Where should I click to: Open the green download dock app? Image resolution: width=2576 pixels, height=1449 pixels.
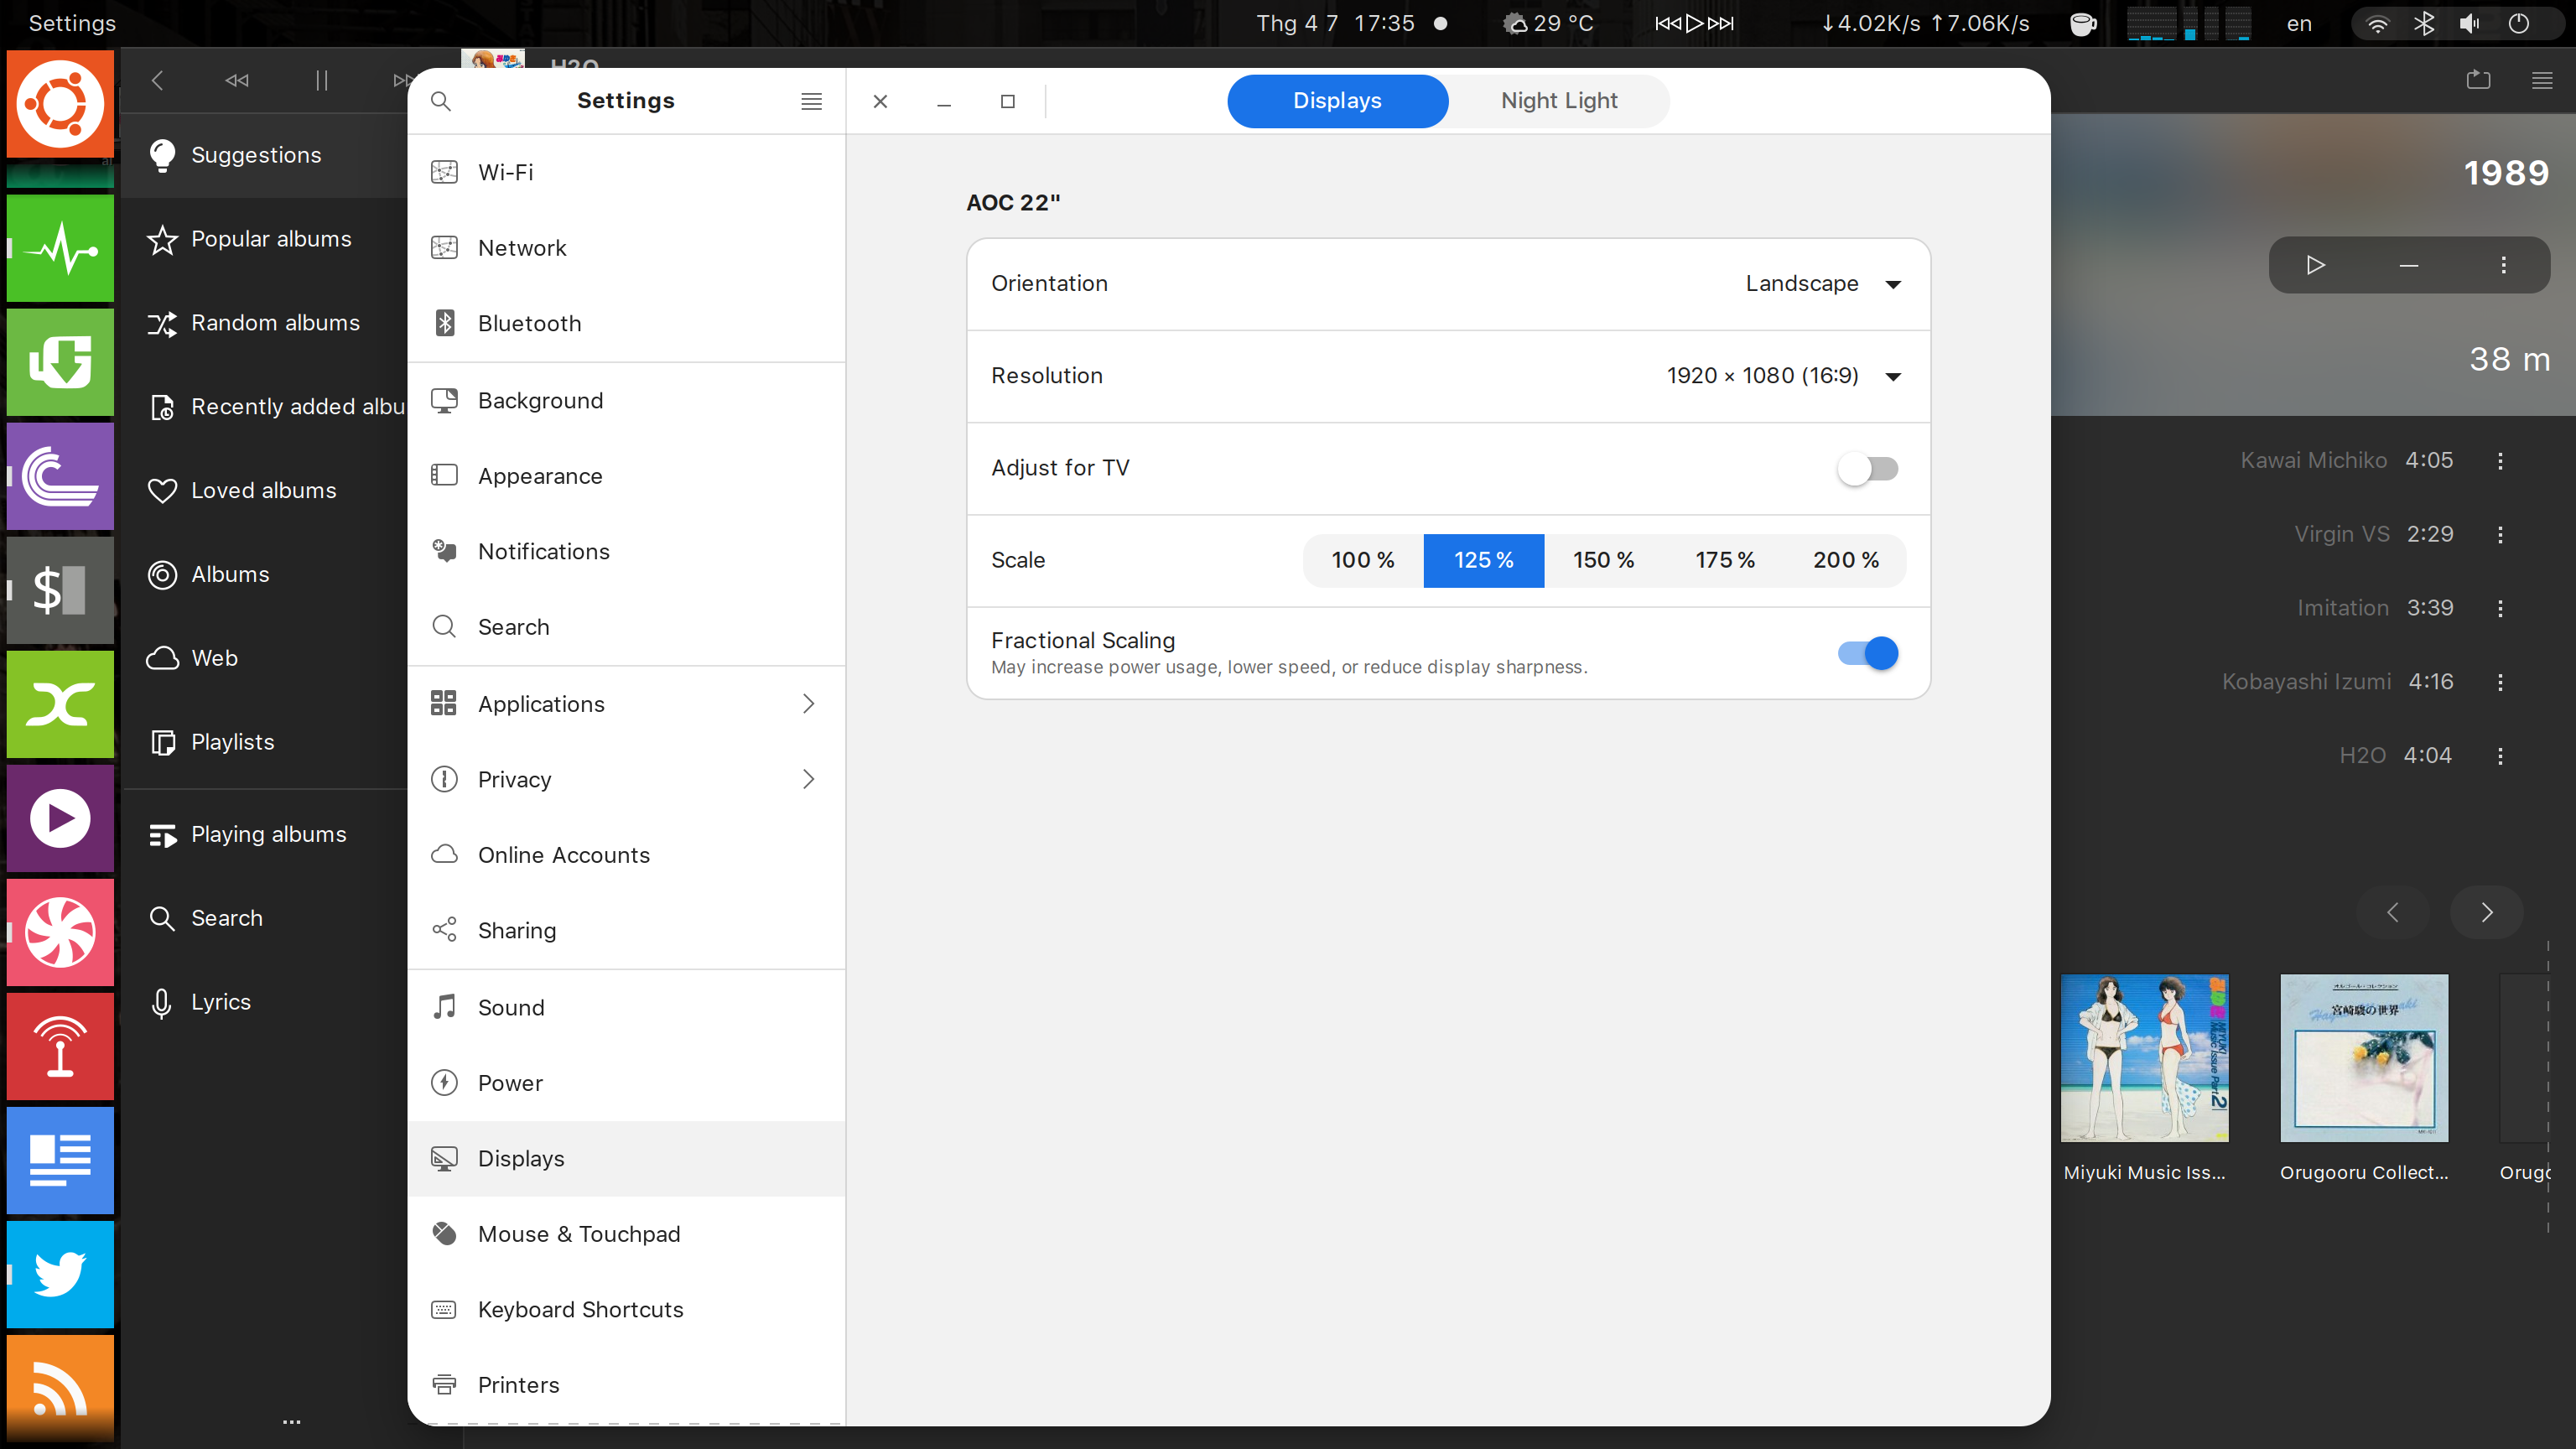click(x=60, y=362)
